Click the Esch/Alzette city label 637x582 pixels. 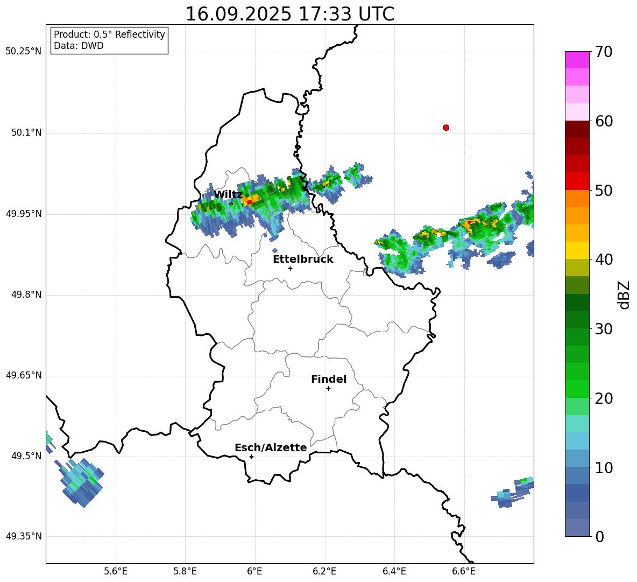[x=271, y=448]
